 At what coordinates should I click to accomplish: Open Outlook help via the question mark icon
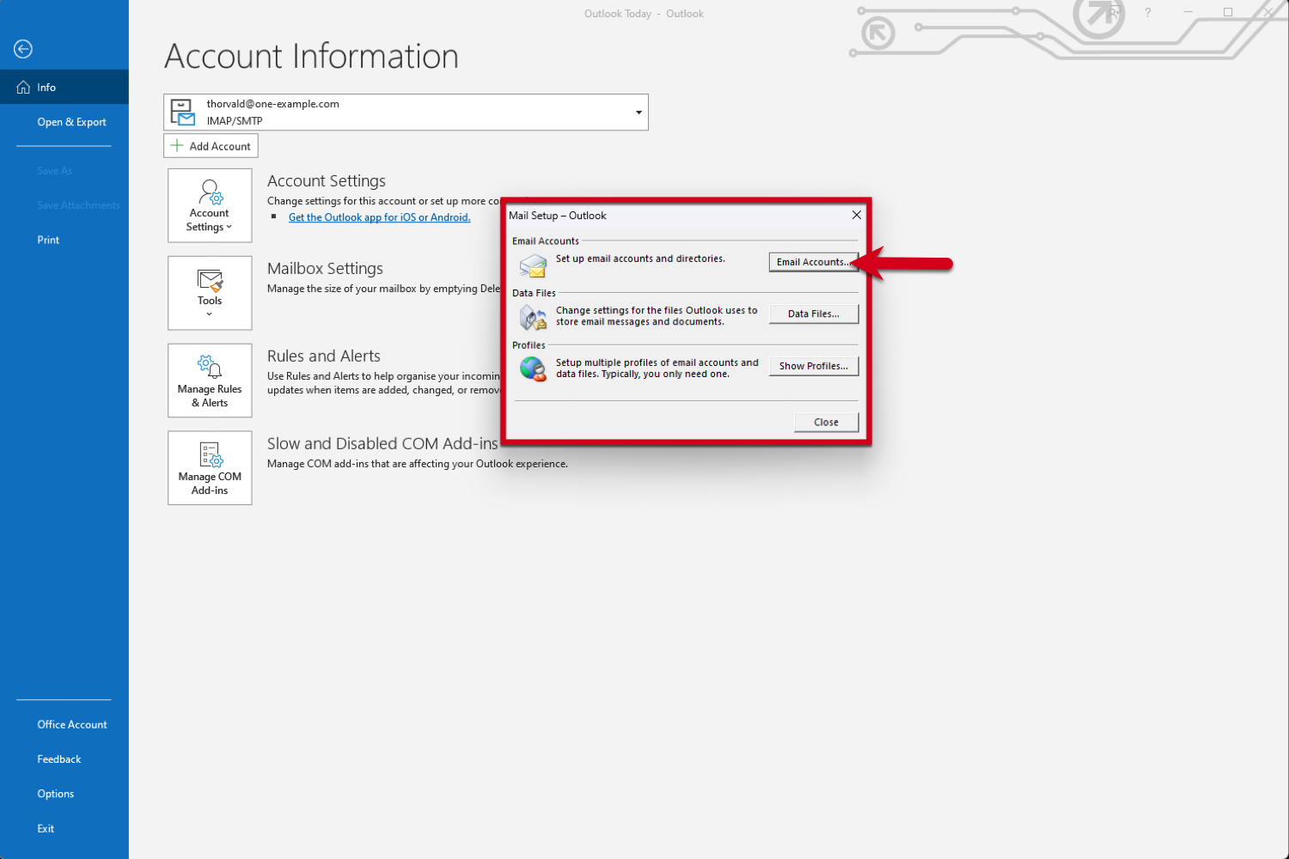[x=1147, y=13]
